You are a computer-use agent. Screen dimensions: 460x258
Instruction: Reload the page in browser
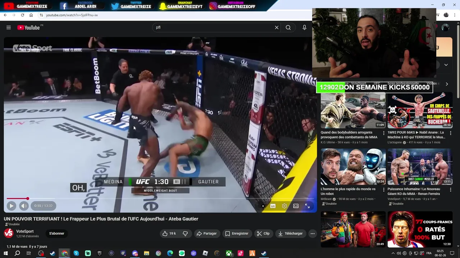22,15
